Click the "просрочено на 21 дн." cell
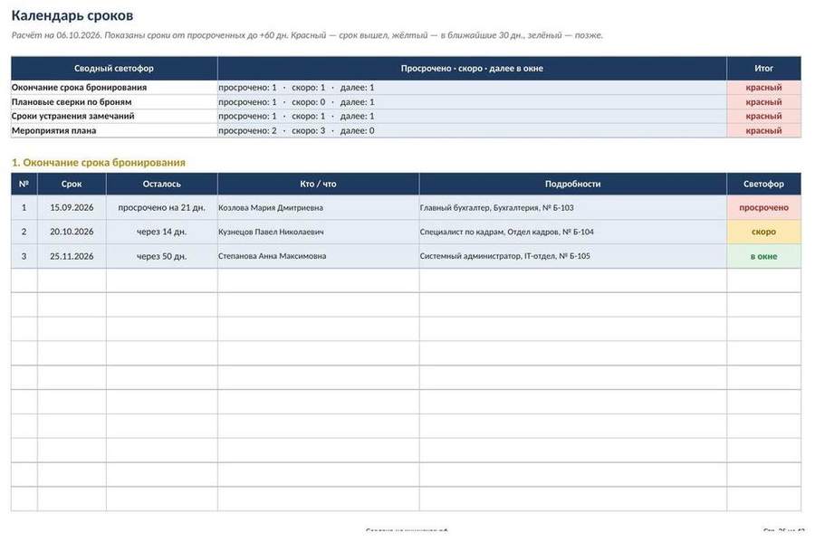 162,207
